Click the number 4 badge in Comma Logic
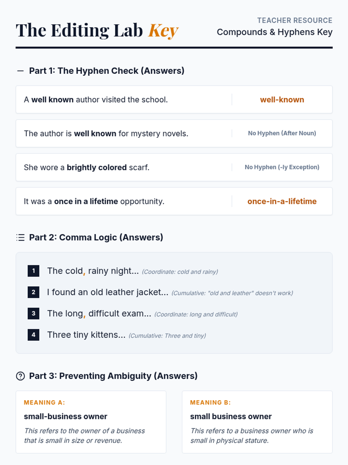This screenshot has height=465, width=348. click(34, 335)
